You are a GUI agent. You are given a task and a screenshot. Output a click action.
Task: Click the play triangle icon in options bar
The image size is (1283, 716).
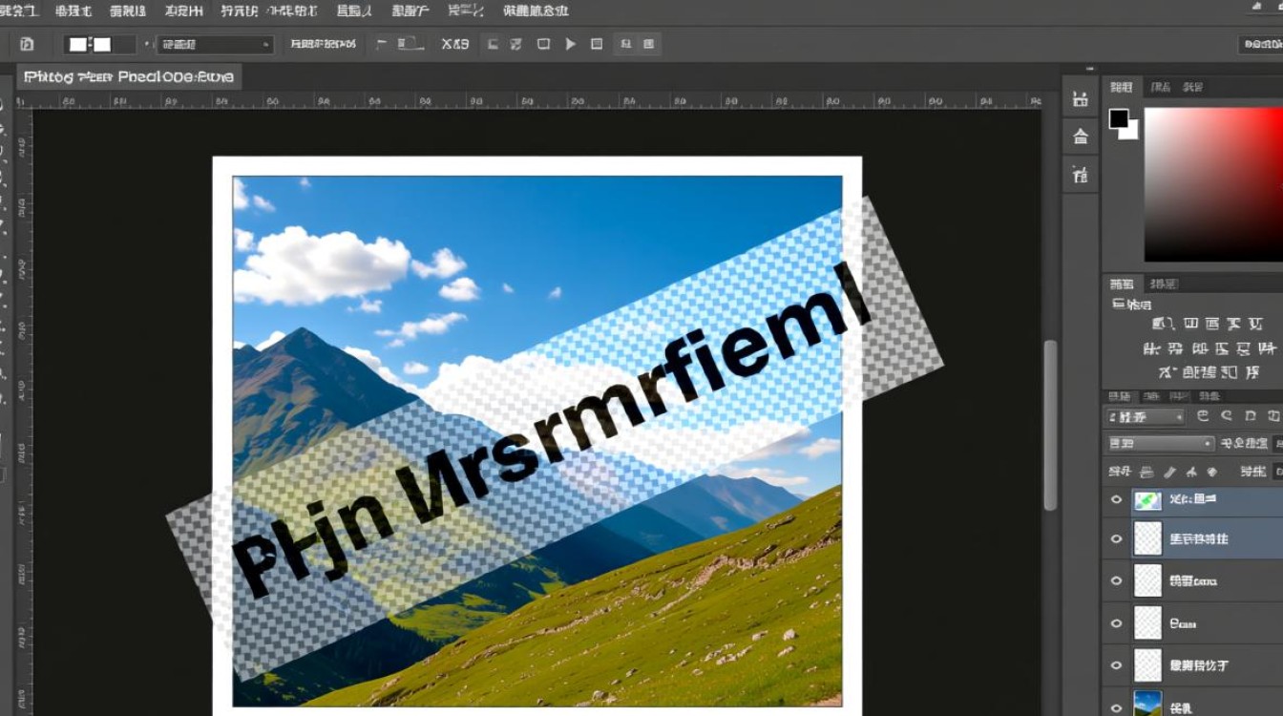[x=571, y=44]
